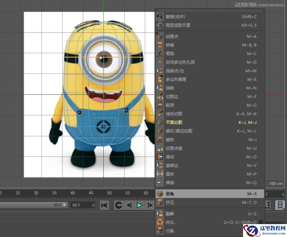Open the 优化 (Optimize) settings gear
Image resolution: width=287 pixels, height=237 pixels.
tap(261, 222)
